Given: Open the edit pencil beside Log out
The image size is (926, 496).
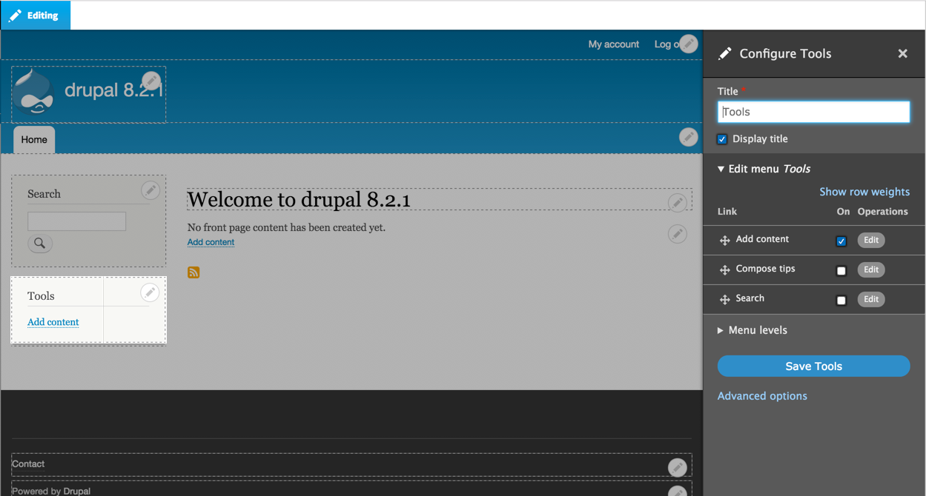Looking at the screenshot, I should 688,44.
